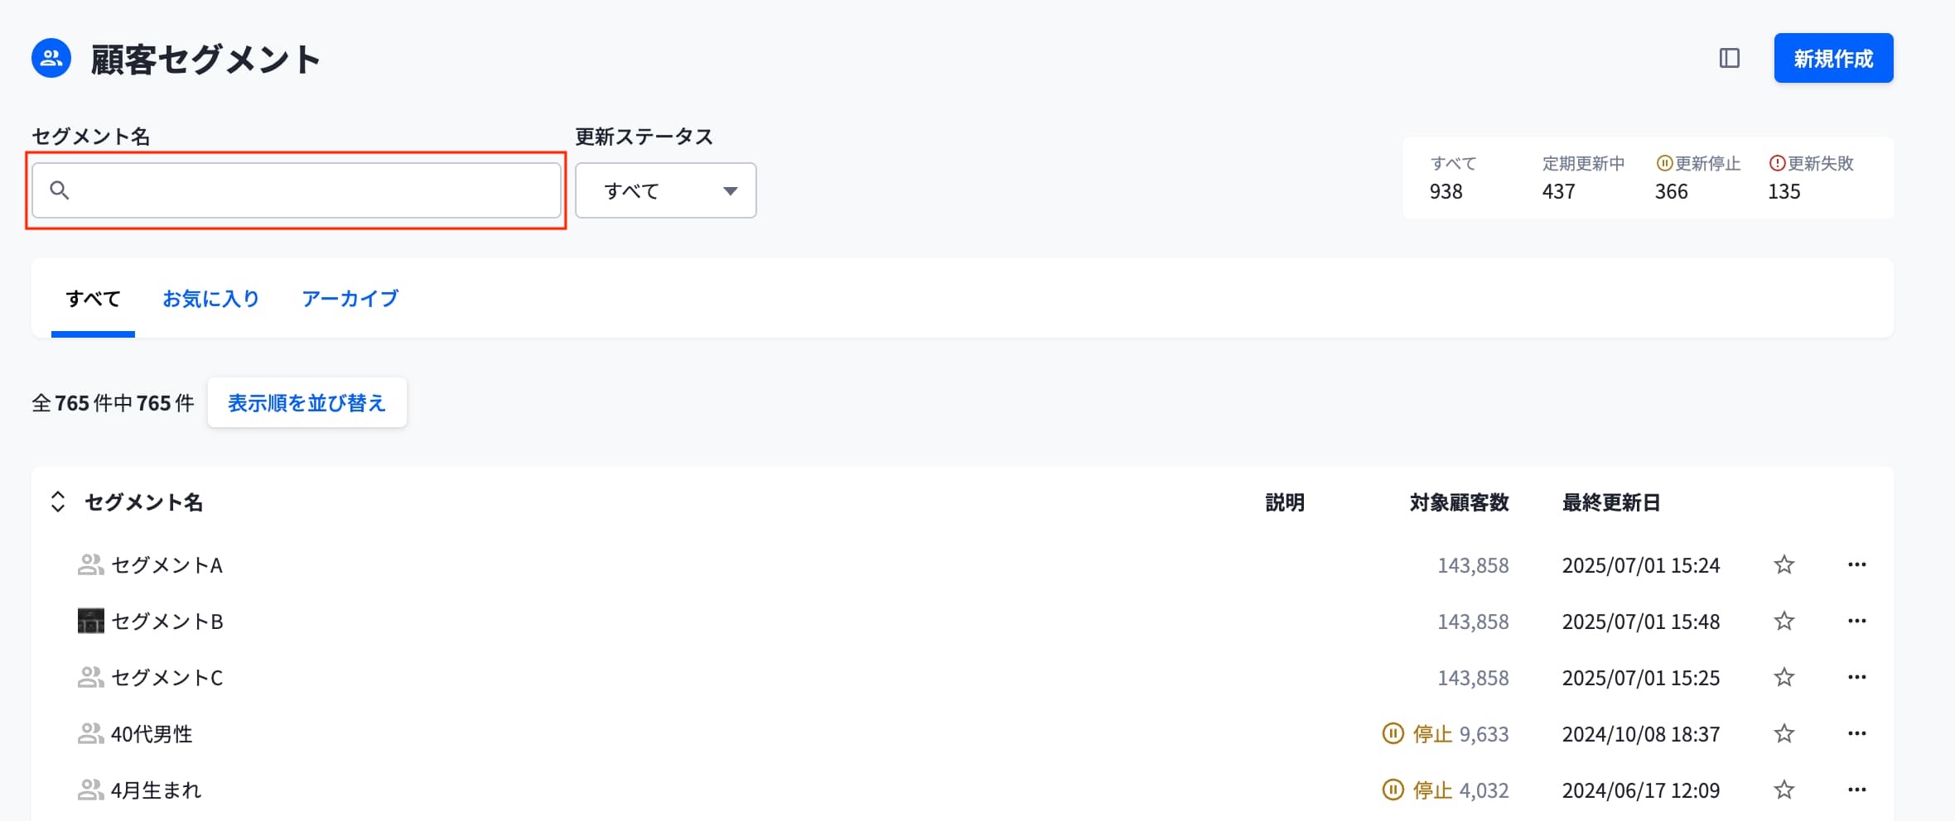The height and width of the screenshot is (821, 1955).
Task: Click the セグメントB thumbnail icon
Action: coord(91,621)
